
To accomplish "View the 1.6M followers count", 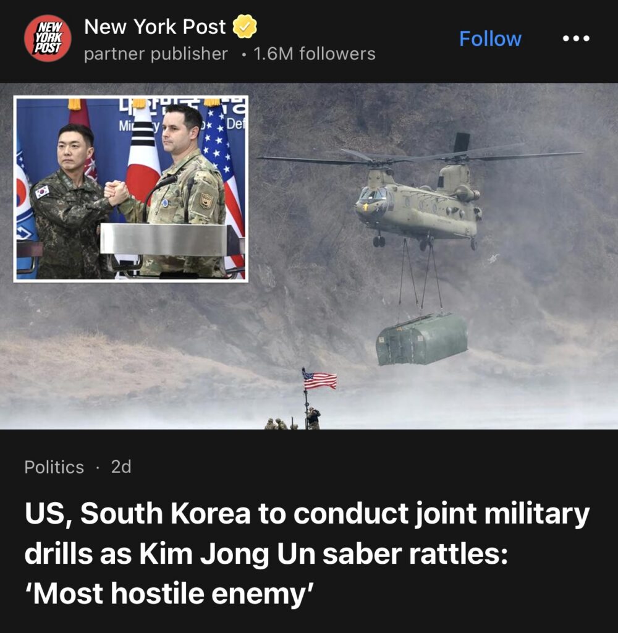I will [315, 54].
